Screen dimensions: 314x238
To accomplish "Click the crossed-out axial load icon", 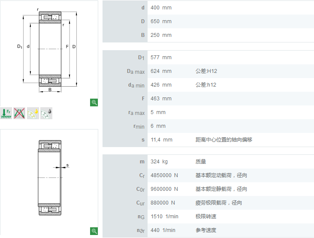I will [19, 113].
